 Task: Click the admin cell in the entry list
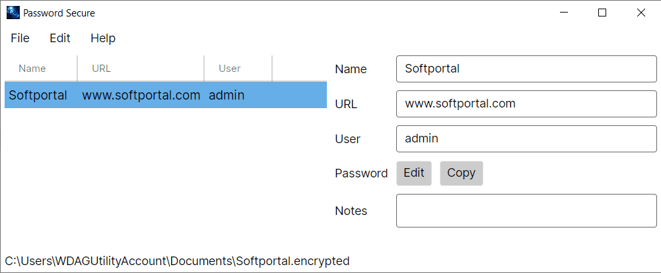(226, 95)
